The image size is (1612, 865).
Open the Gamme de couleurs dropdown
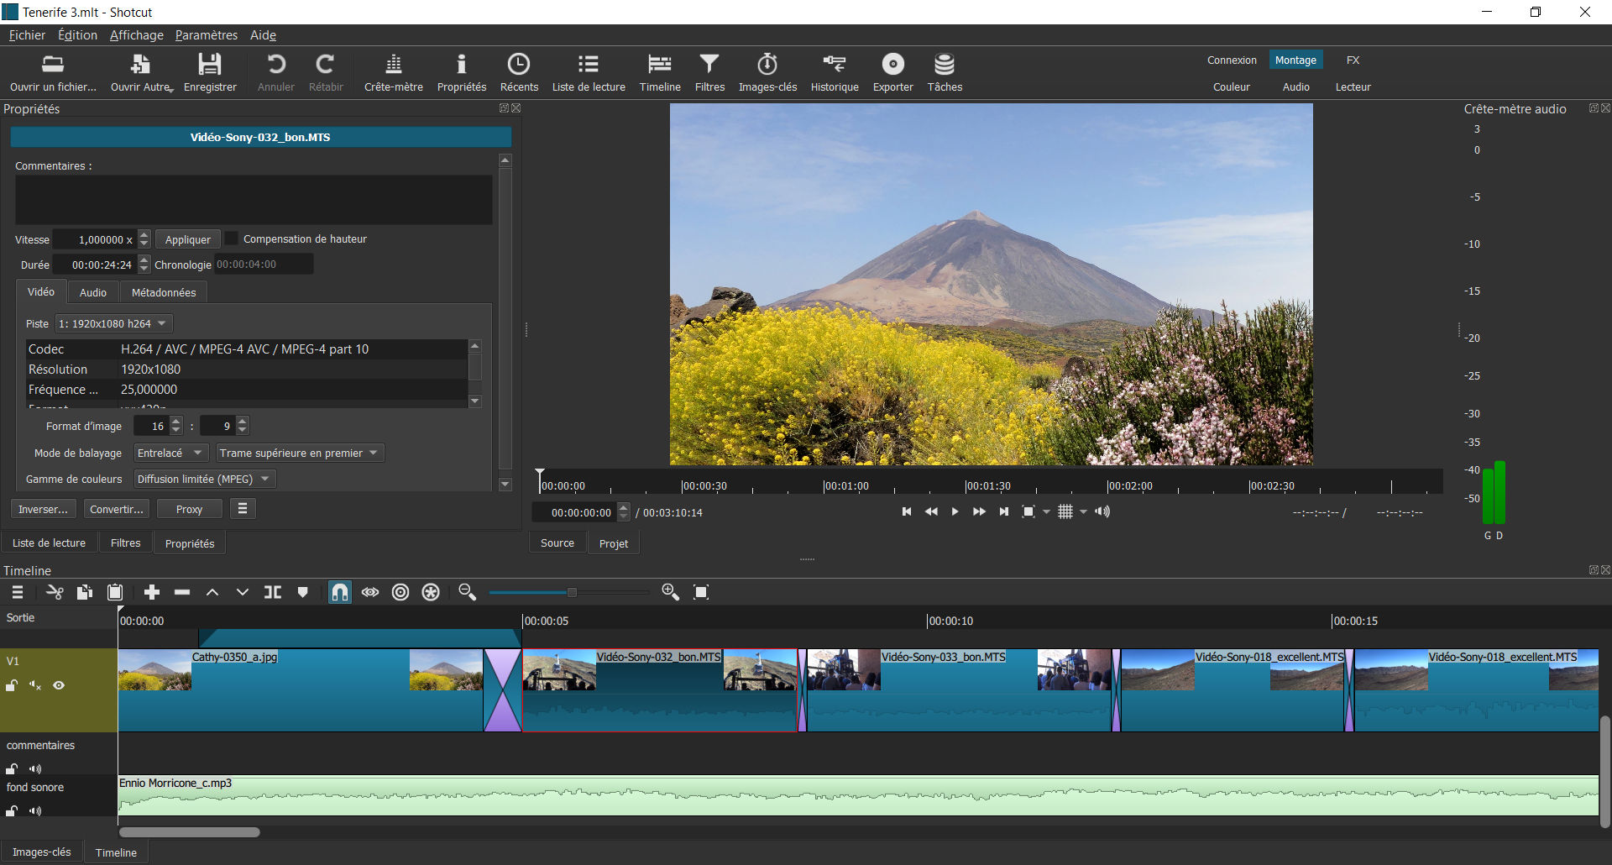pos(203,479)
